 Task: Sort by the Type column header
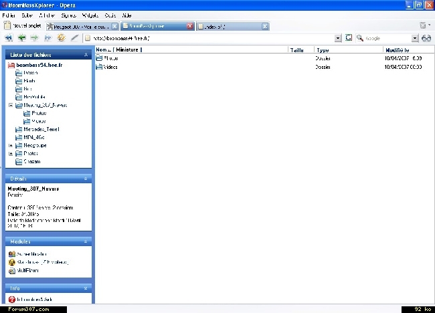[323, 50]
